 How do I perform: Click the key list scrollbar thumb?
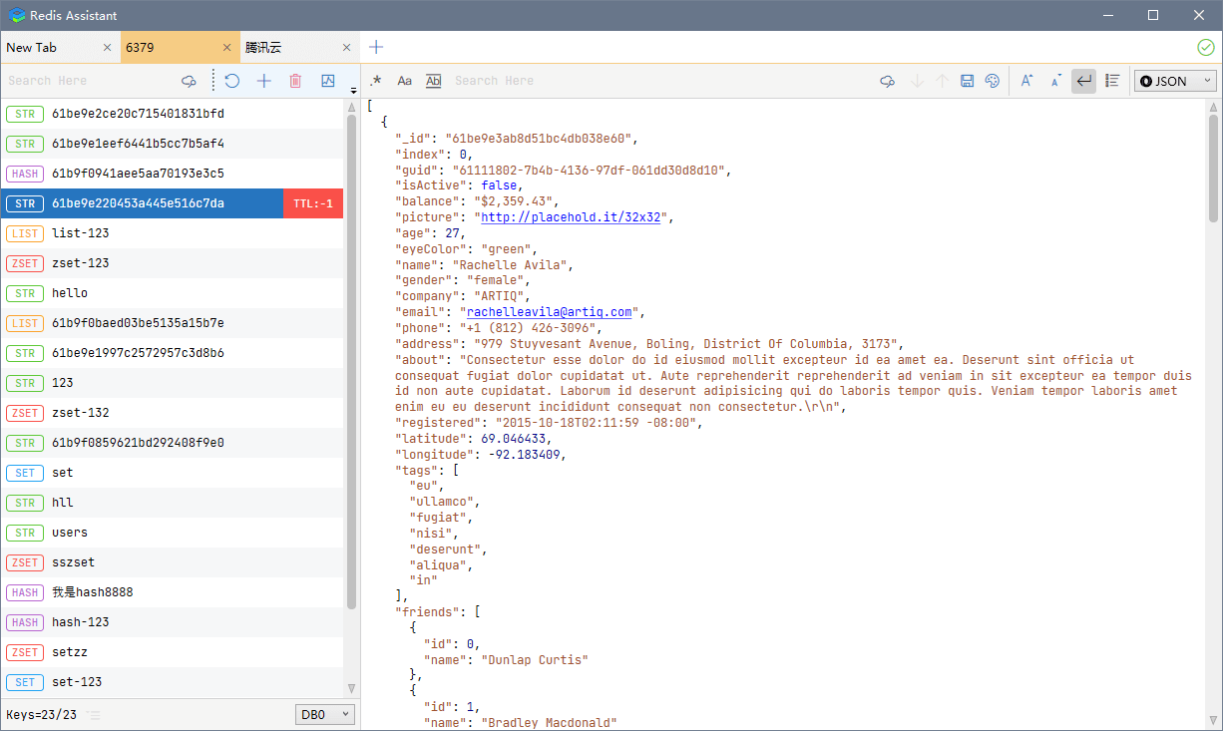pos(351,361)
